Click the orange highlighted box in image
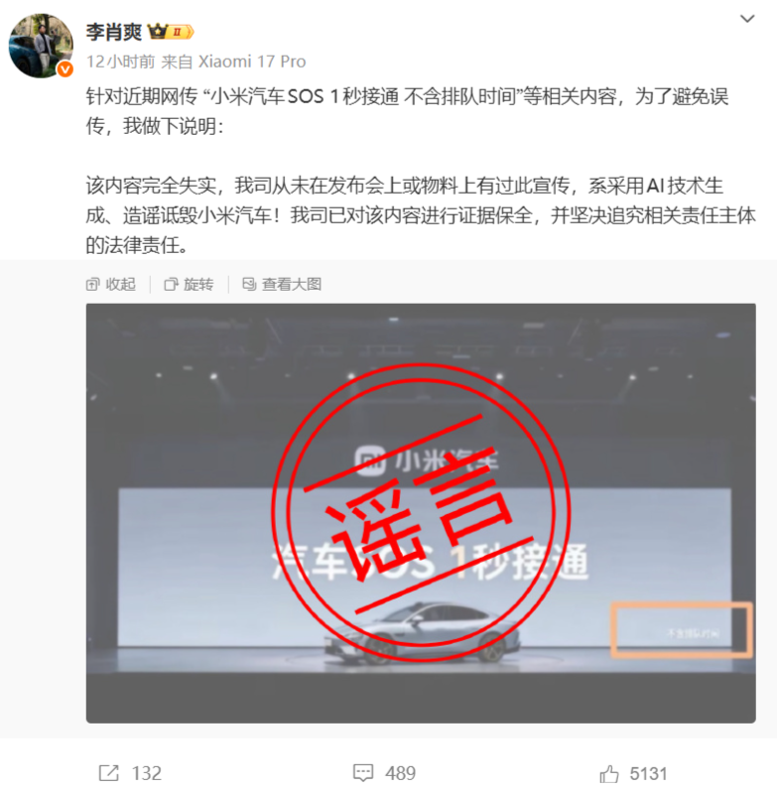 (682, 630)
